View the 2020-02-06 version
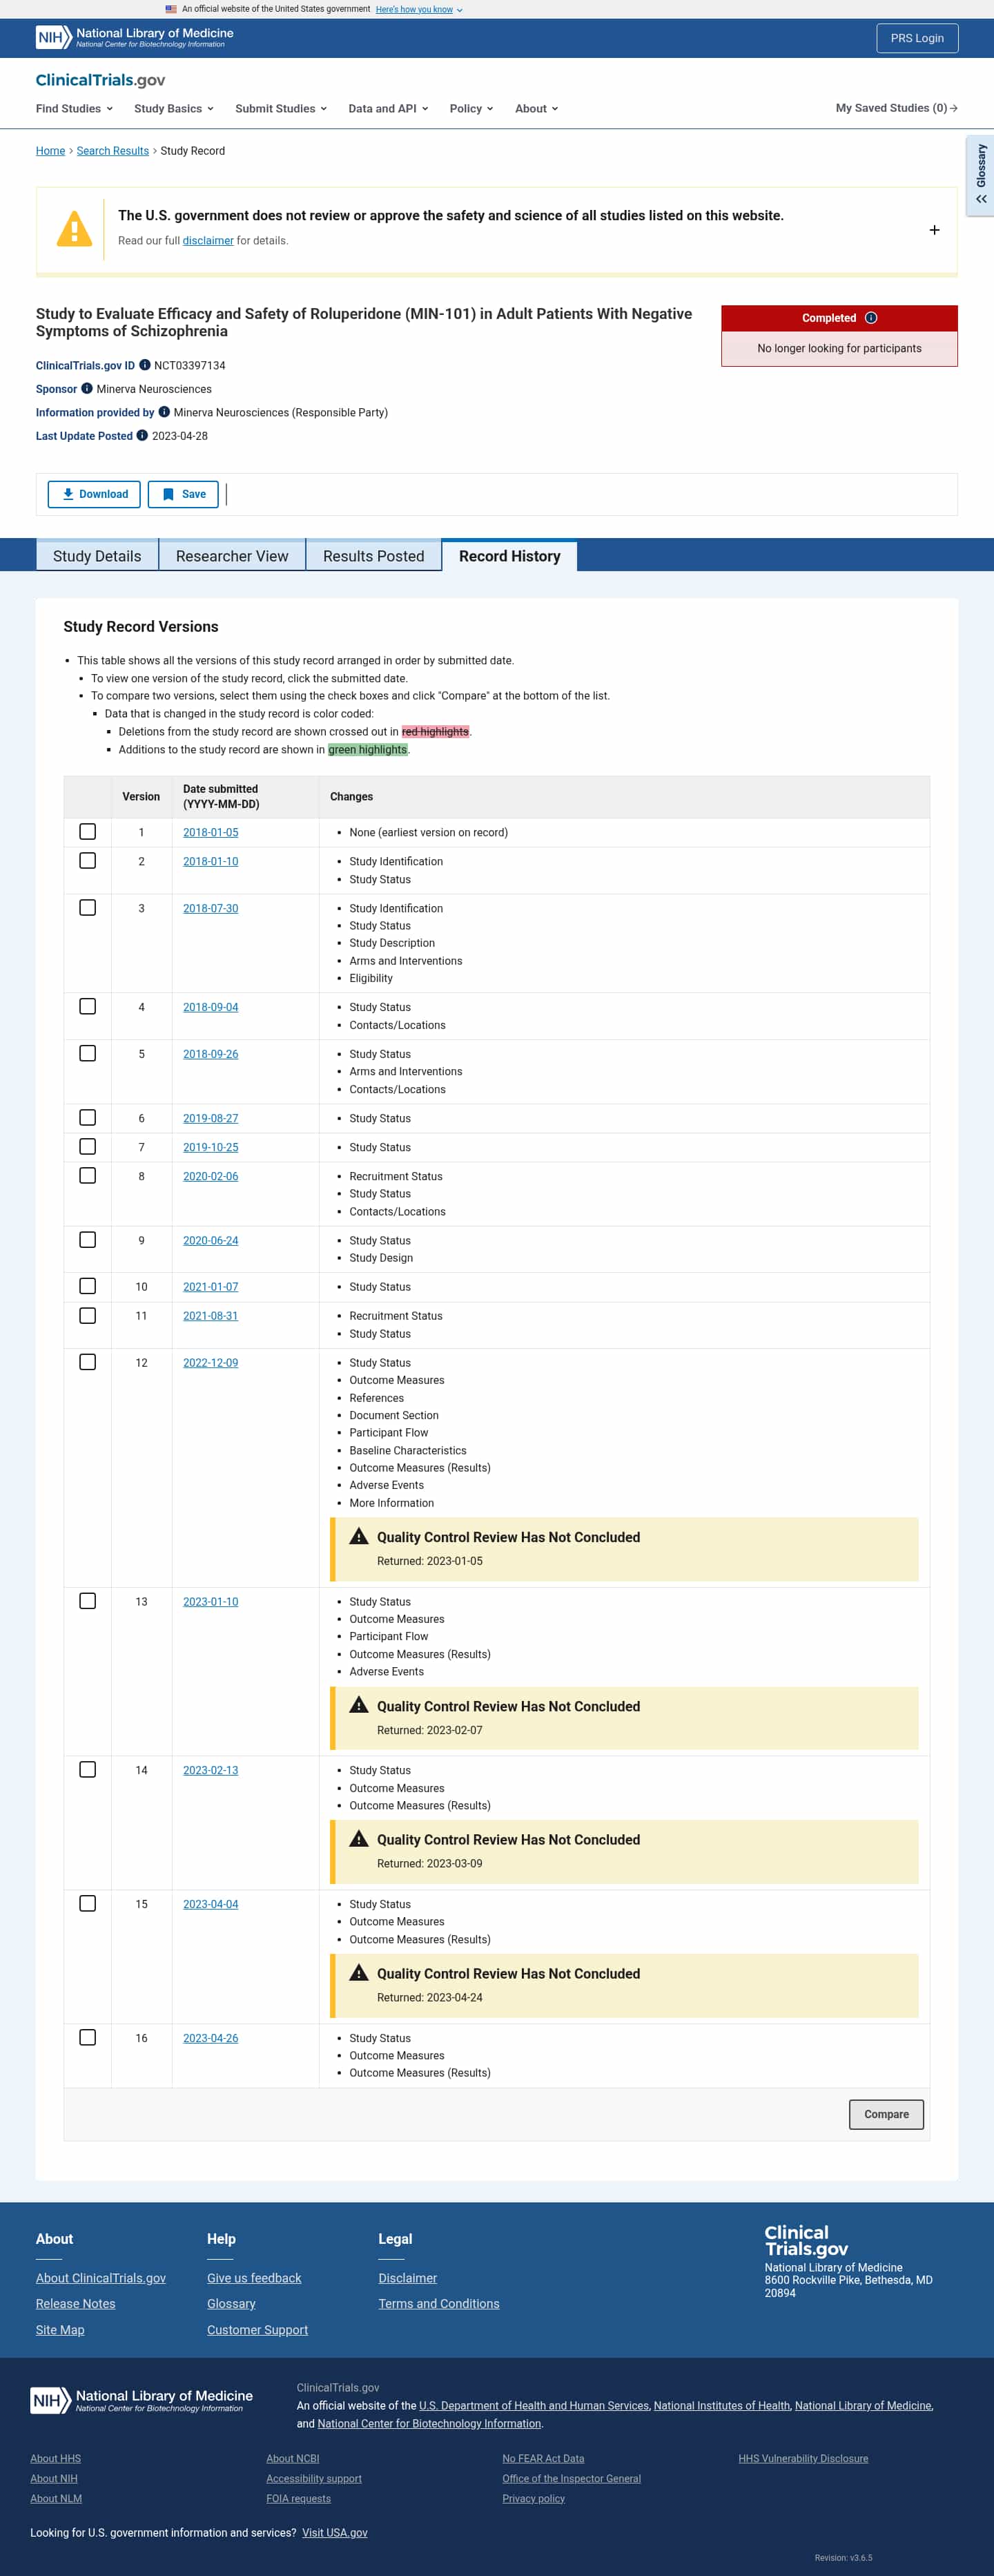994x2576 pixels. pyautogui.click(x=211, y=1176)
